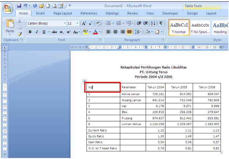229x159 pixels.
Task: Toggle Underline formatting
Action: coord(44,32)
